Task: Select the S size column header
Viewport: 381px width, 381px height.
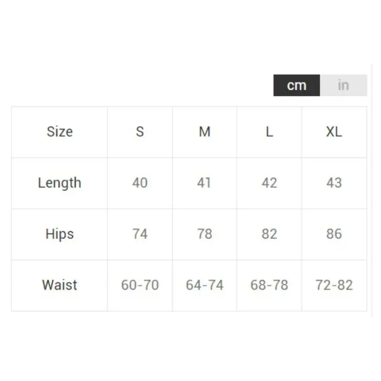Action: coord(140,132)
